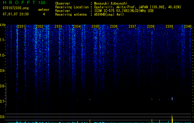Click the 0.9 frequency axis label
The image size is (194, 123).
tap(3, 71)
